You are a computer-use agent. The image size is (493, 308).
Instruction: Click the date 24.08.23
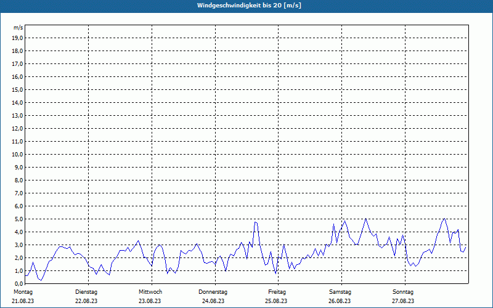(x=213, y=301)
